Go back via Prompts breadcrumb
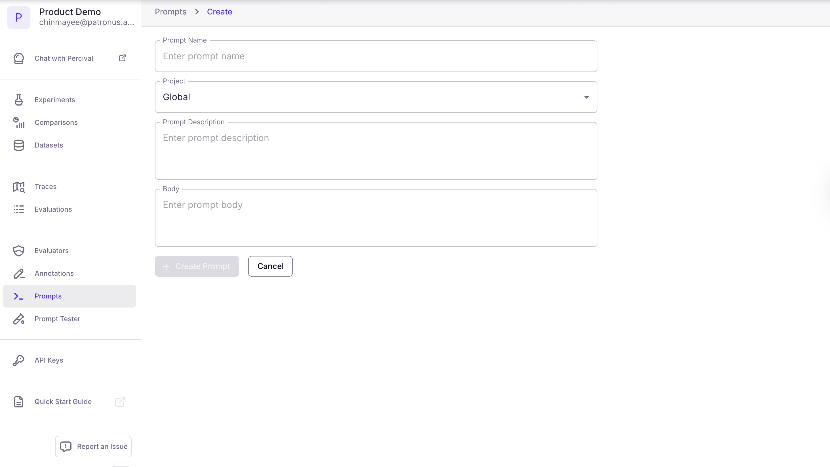Screen dimensions: 830x467 click(170, 12)
